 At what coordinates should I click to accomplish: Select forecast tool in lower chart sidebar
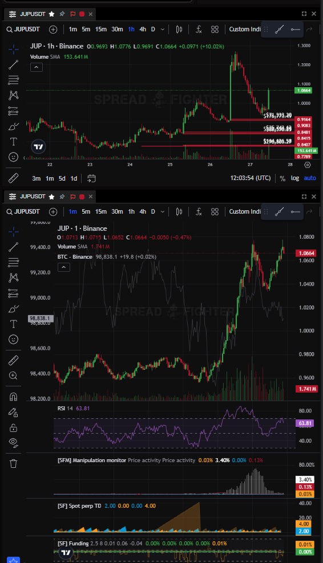coord(13,293)
